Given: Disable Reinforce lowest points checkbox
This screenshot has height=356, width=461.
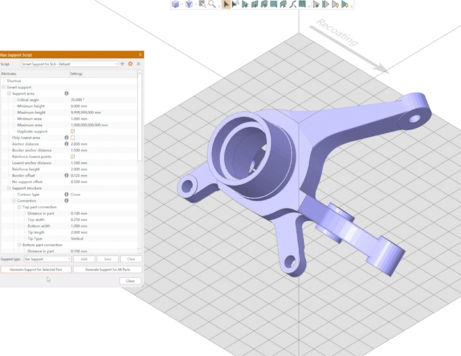Looking at the screenshot, I should [73, 157].
